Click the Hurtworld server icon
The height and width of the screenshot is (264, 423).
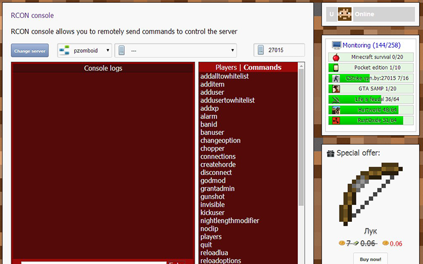pos(335,110)
